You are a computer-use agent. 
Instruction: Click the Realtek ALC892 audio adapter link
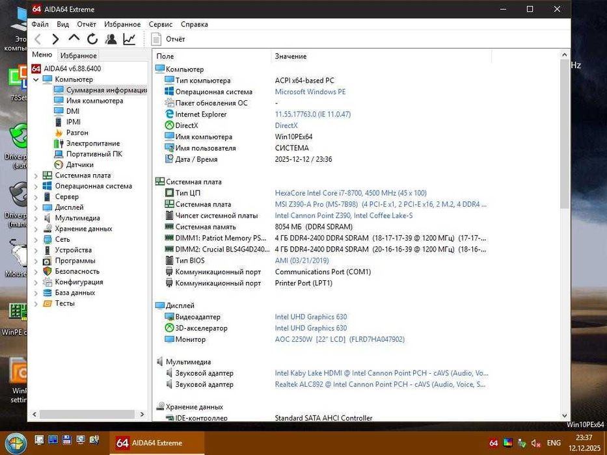click(x=381, y=385)
